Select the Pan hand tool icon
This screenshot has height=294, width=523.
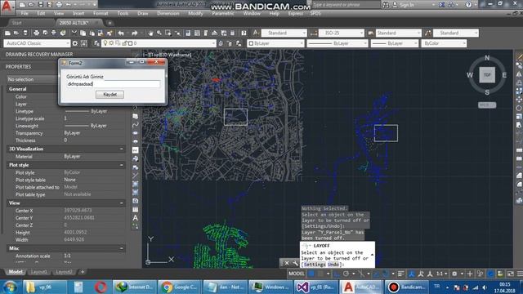point(150,33)
